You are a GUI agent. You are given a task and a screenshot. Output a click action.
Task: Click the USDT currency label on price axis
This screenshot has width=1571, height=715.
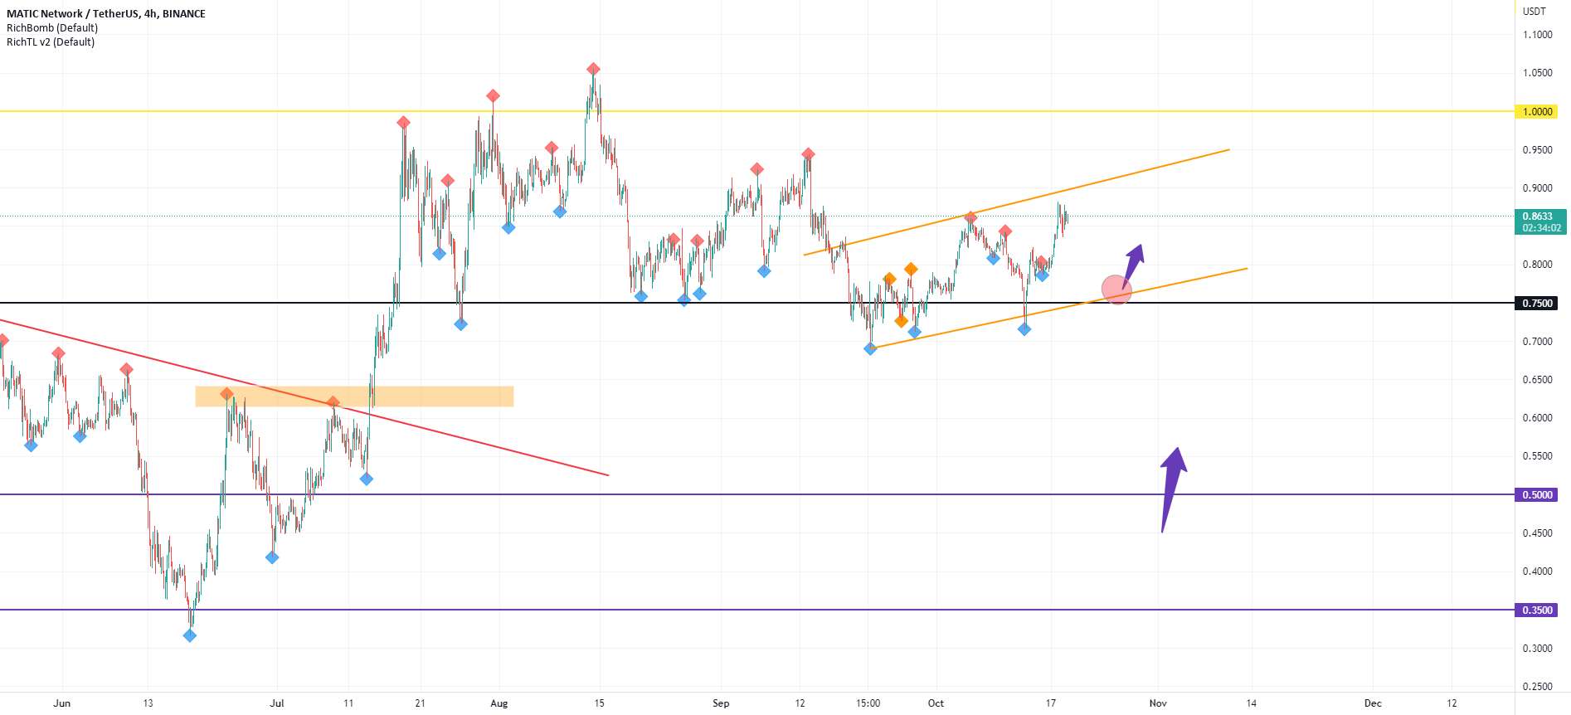click(x=1535, y=11)
